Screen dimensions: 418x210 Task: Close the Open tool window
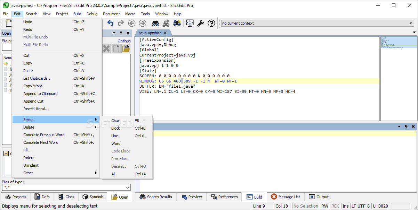point(128,33)
